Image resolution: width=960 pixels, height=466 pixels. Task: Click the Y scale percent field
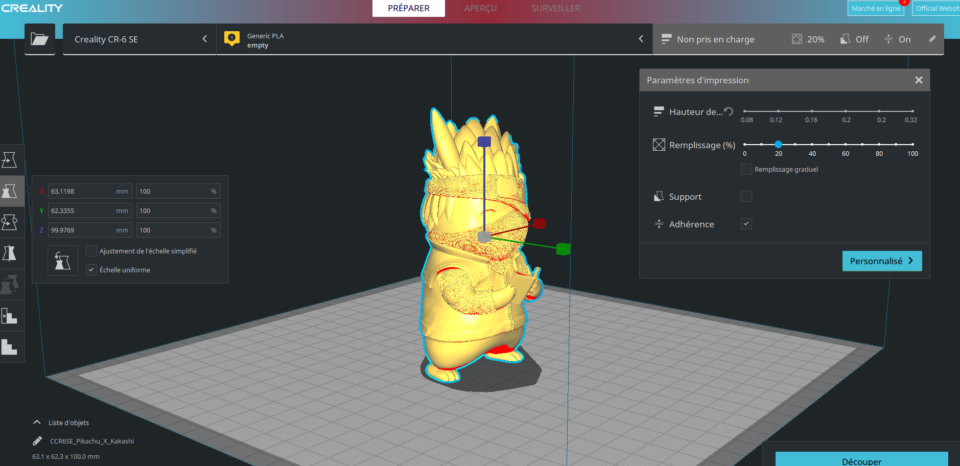(x=178, y=211)
